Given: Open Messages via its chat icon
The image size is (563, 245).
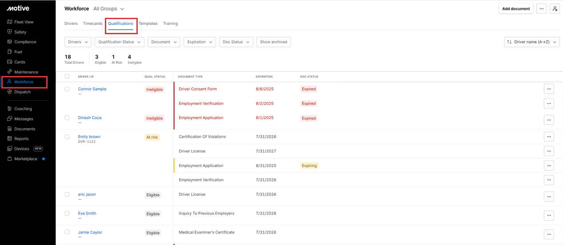Looking at the screenshot, I should (9, 119).
